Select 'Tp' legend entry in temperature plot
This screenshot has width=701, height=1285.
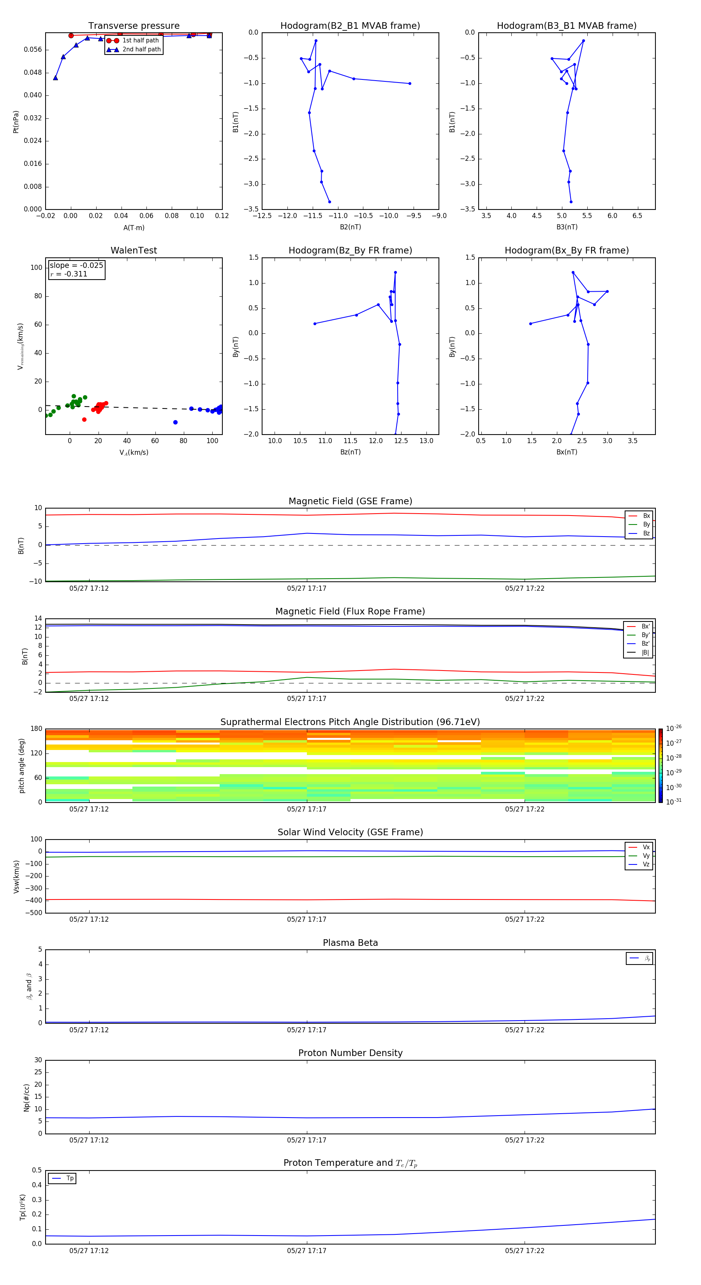pos(62,1178)
